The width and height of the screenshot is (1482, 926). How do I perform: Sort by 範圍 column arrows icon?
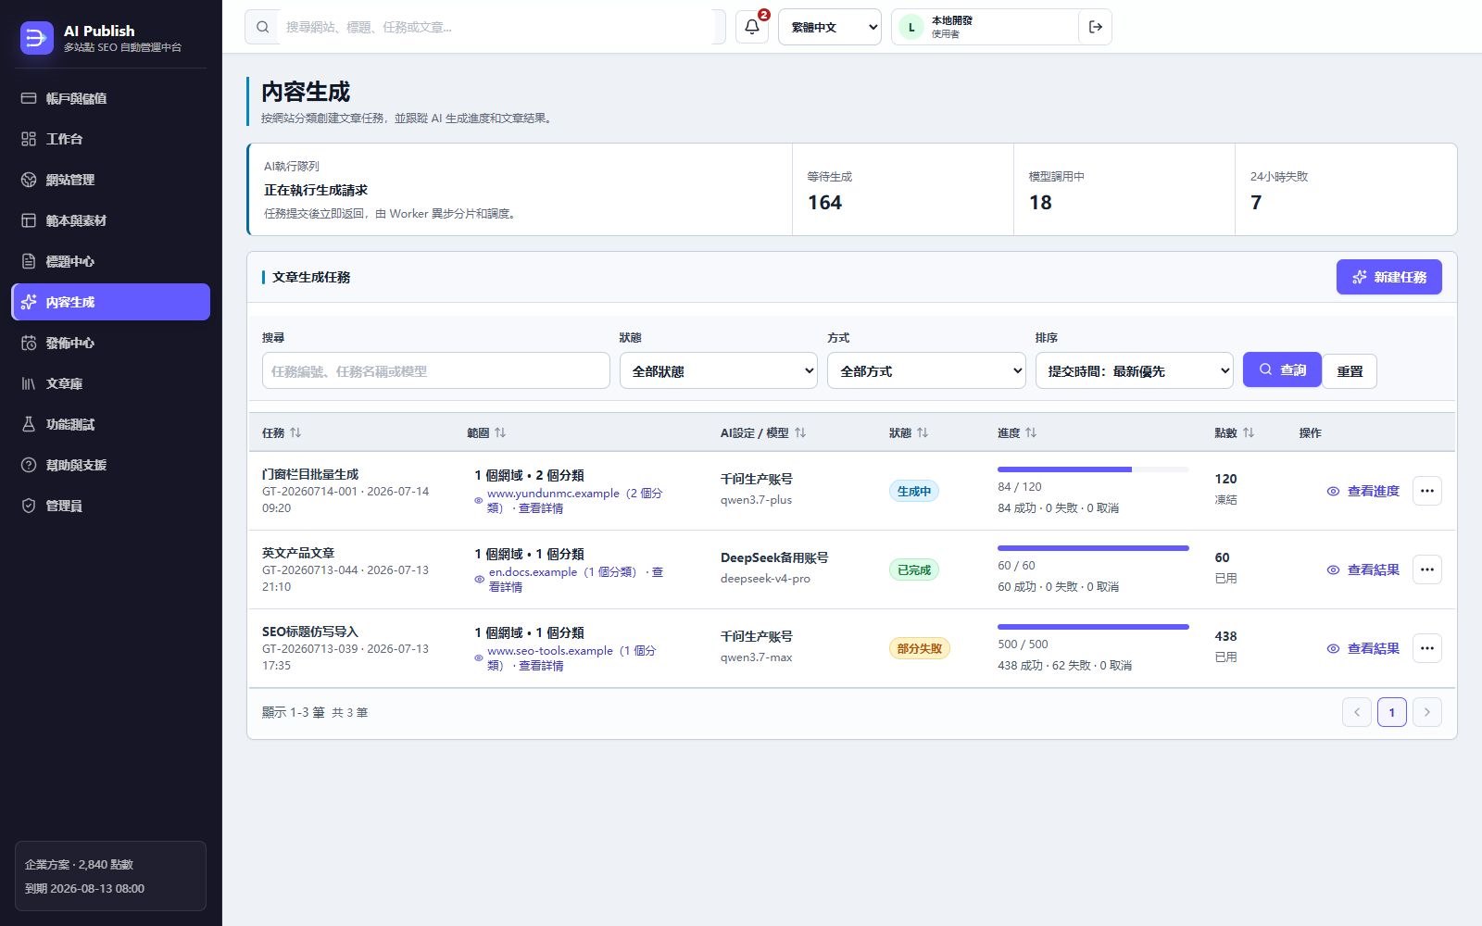(x=500, y=432)
